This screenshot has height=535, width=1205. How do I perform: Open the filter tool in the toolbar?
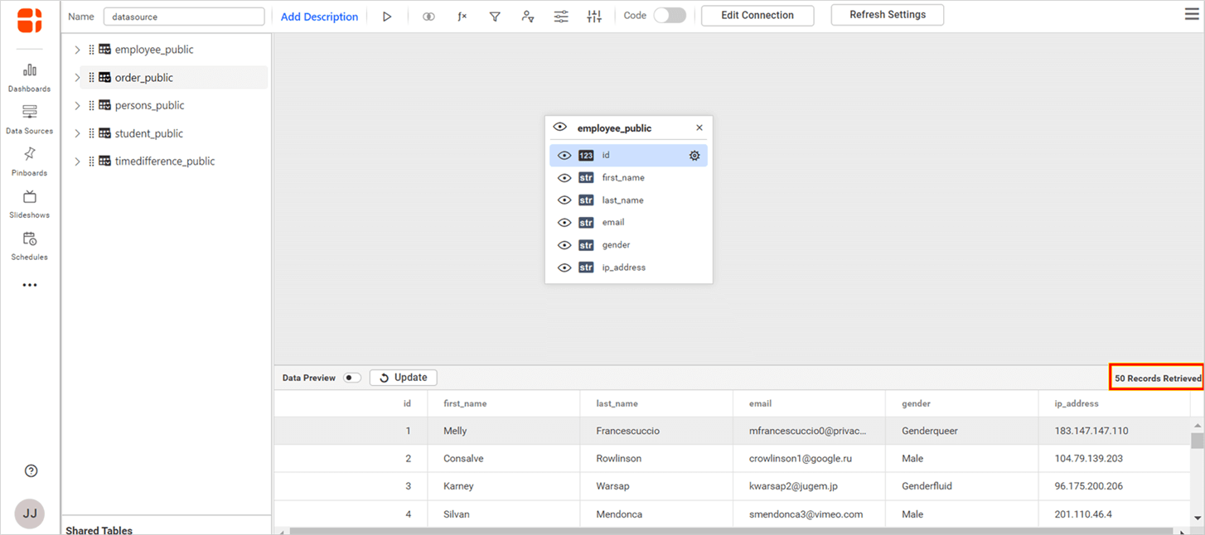495,15
